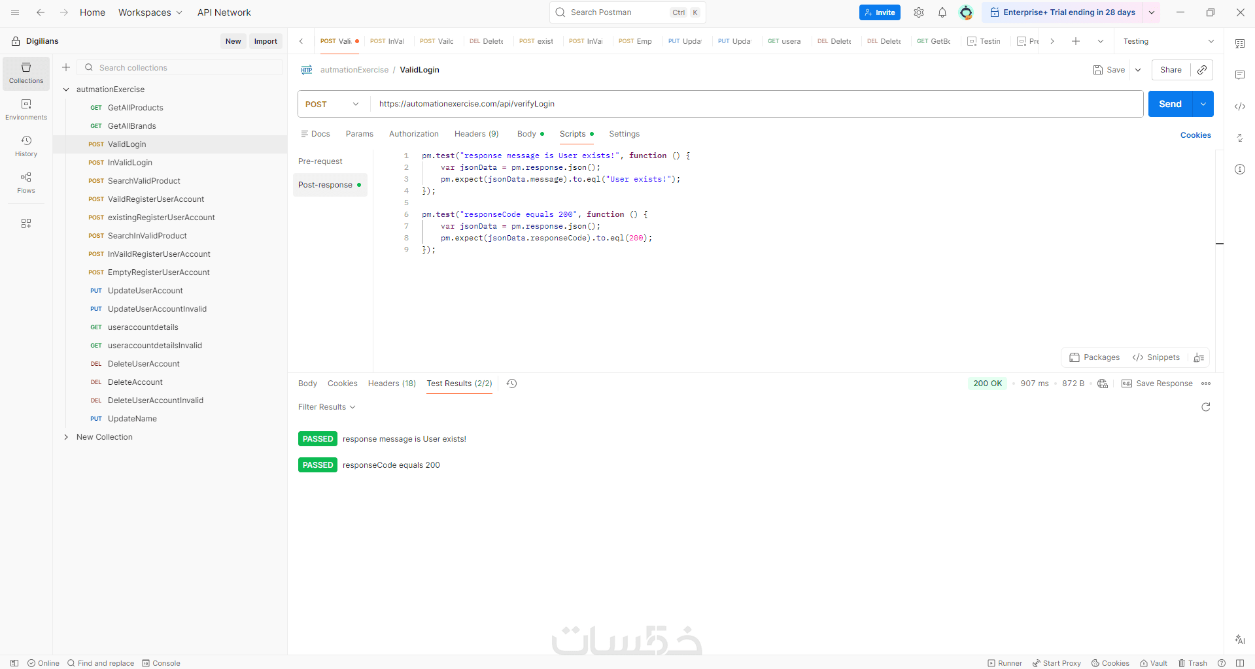Viewport: 1255px width, 669px height.
Task: Open the Packages panel
Action: click(x=1094, y=357)
